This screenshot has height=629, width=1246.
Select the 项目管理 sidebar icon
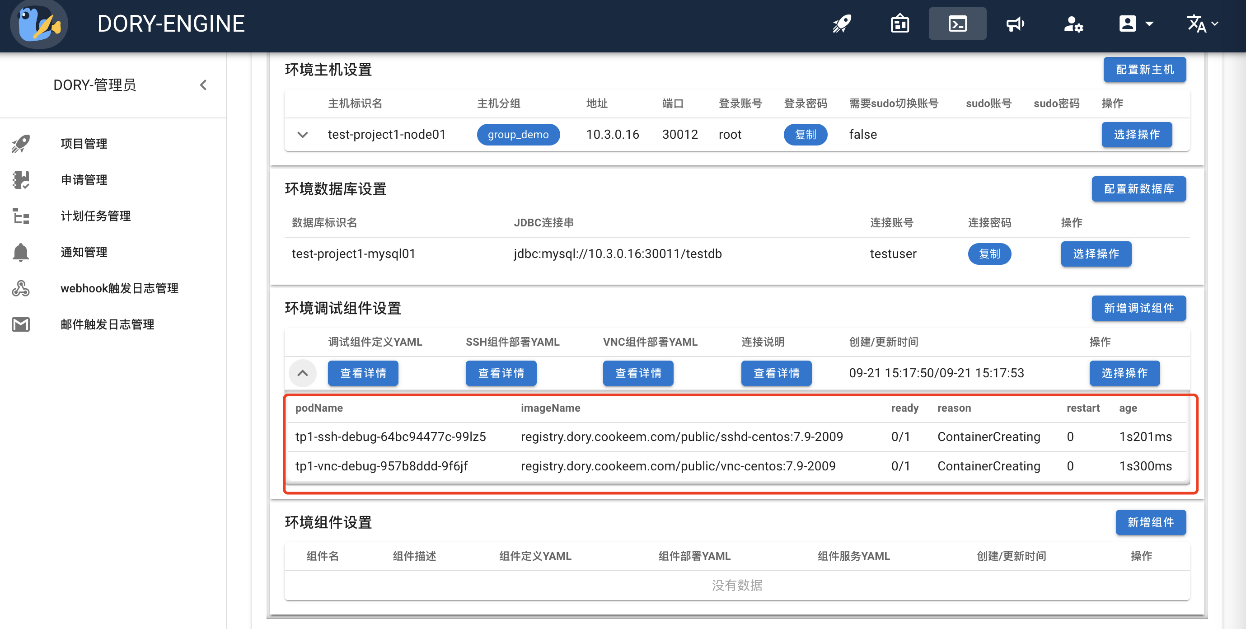point(20,143)
